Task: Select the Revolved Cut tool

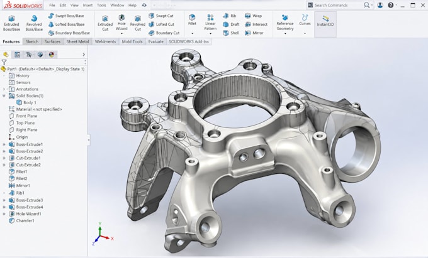Action: pyautogui.click(x=138, y=23)
